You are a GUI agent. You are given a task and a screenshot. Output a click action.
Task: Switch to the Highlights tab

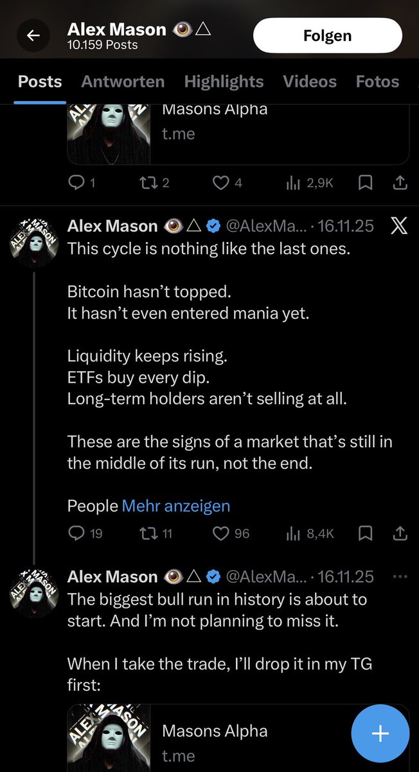pyautogui.click(x=224, y=82)
